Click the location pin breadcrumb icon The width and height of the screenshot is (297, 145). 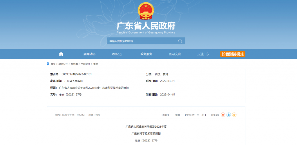point(48,64)
